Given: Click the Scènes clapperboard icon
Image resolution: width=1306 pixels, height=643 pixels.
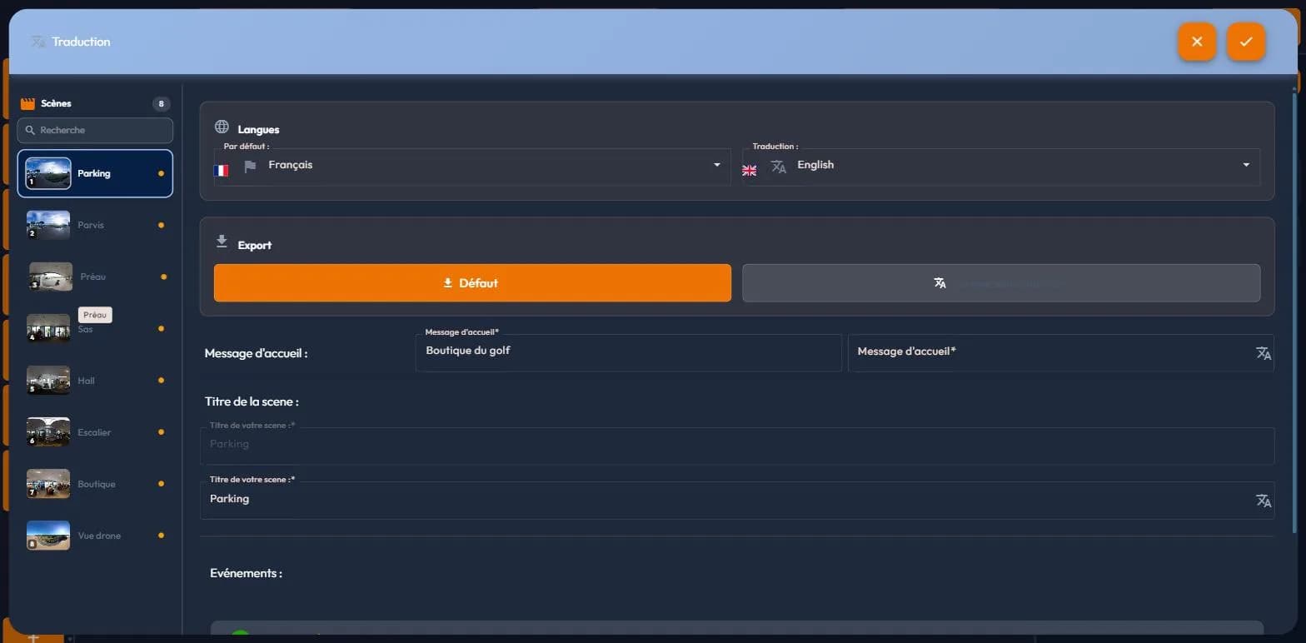Looking at the screenshot, I should coord(27,104).
